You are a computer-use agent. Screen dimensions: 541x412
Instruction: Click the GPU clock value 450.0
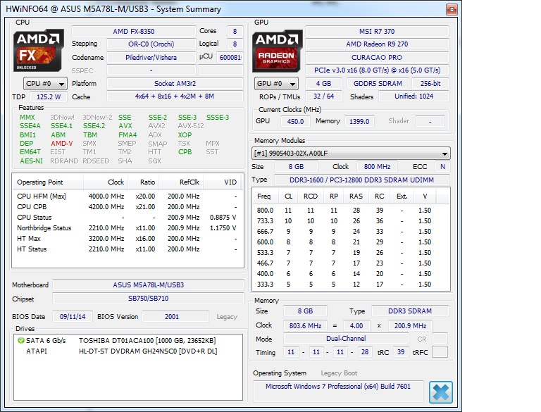[295, 121]
